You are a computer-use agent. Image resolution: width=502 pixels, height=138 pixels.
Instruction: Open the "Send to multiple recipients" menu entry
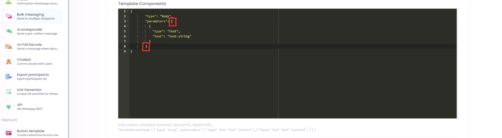[x=36, y=19]
